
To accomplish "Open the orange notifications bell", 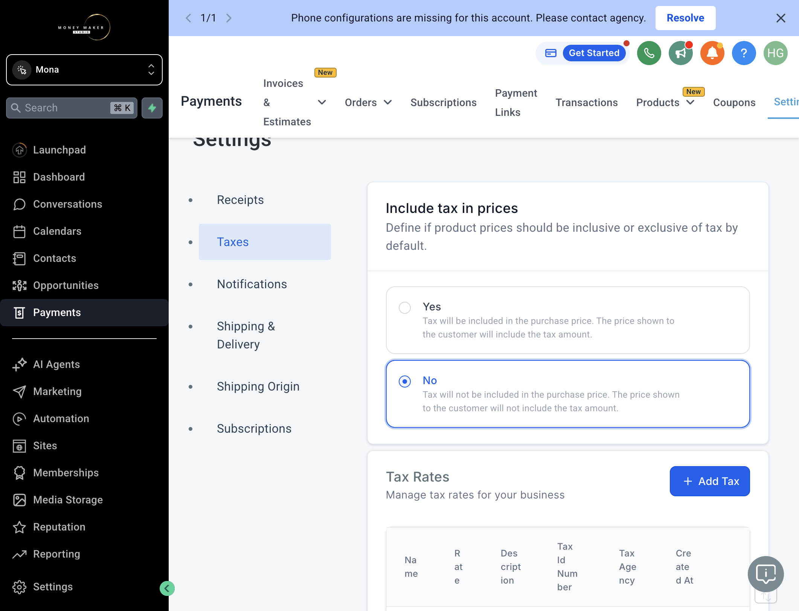I will 712,53.
